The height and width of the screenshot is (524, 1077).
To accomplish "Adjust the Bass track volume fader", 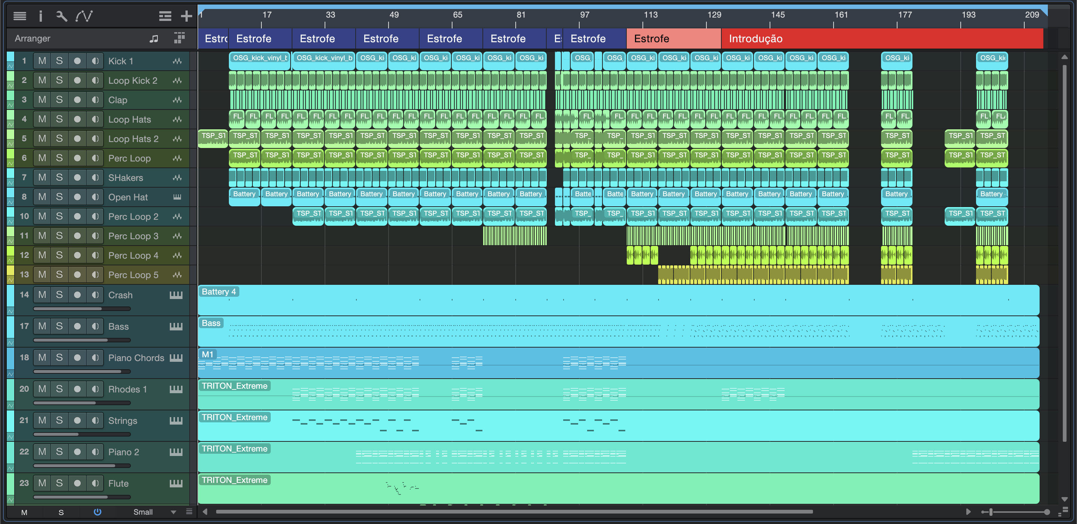I will [82, 340].
